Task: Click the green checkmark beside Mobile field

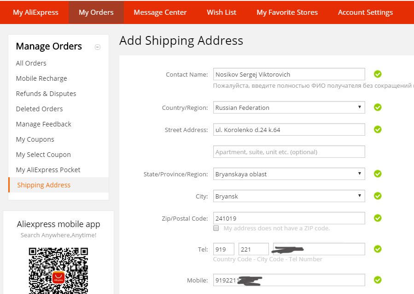Action: pyautogui.click(x=378, y=280)
